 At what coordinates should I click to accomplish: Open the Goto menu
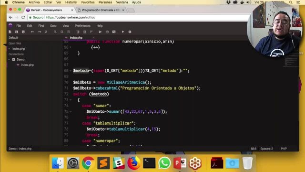pos(53,26)
